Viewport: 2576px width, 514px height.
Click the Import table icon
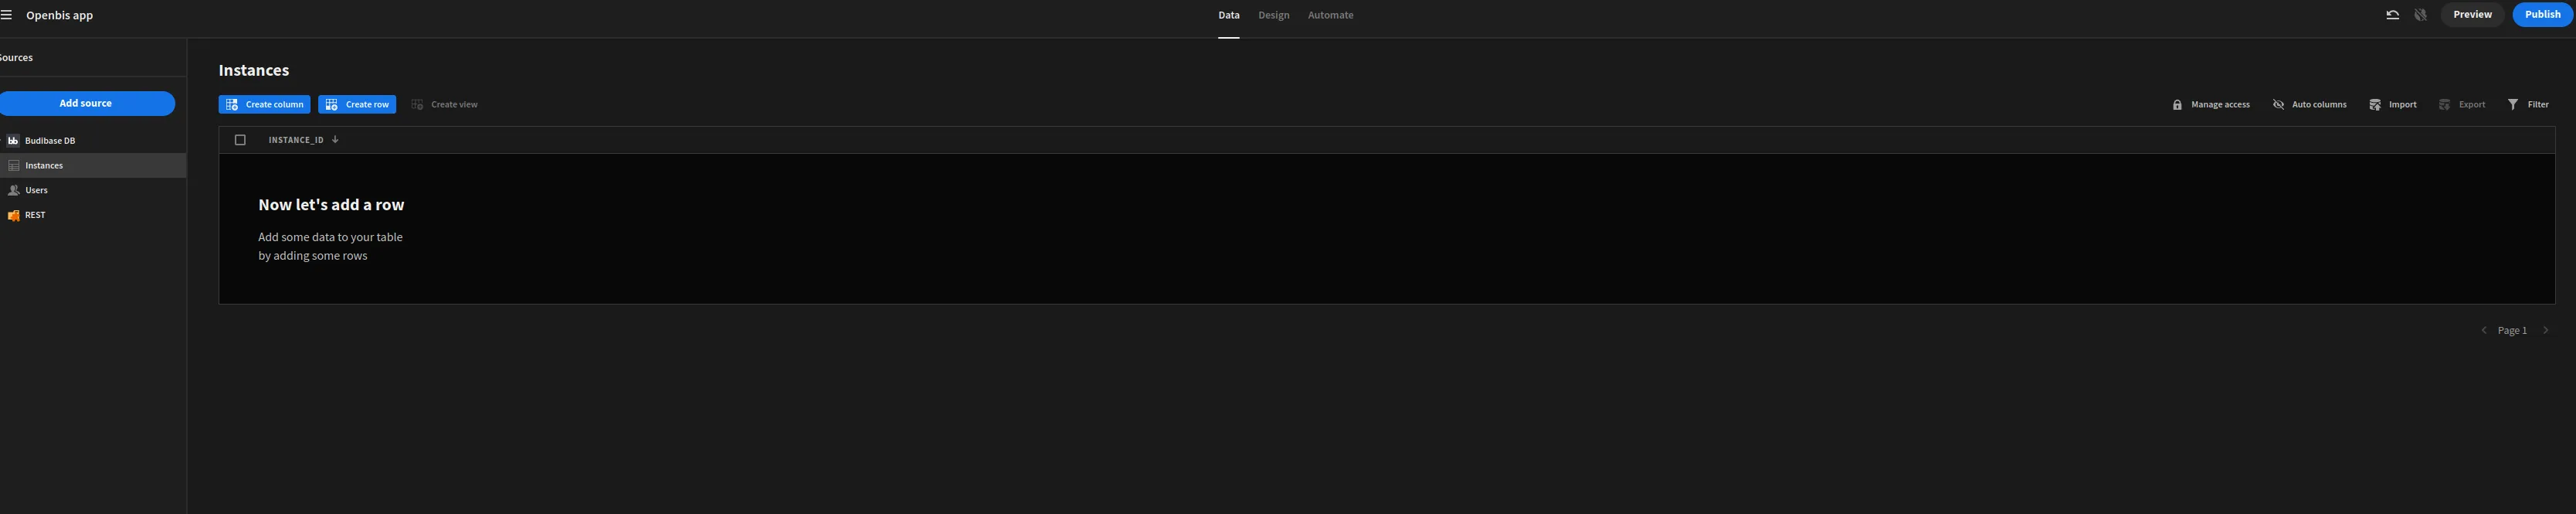pos(2375,105)
